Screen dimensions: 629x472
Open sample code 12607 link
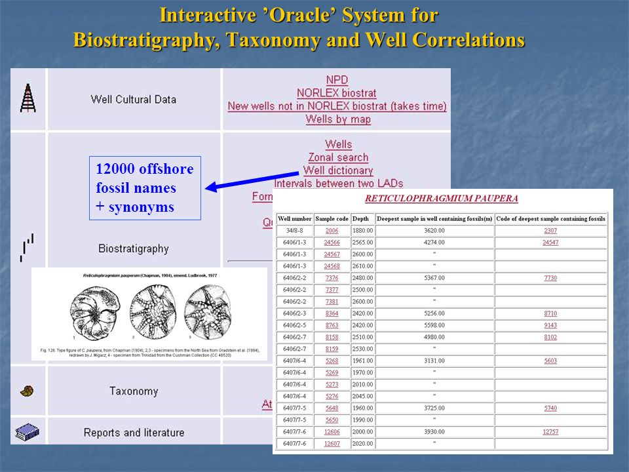click(x=332, y=444)
